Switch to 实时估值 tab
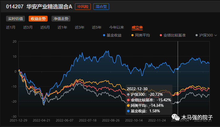This screenshot has height=127, width=220. click(16, 19)
